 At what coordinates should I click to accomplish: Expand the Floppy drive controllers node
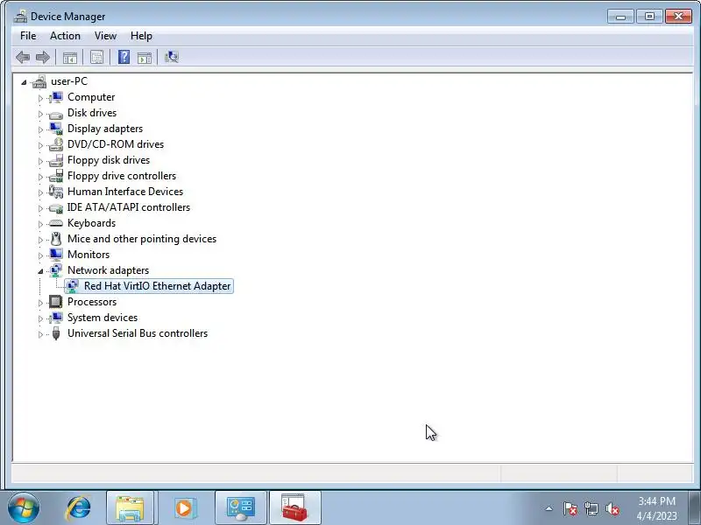pos(40,177)
